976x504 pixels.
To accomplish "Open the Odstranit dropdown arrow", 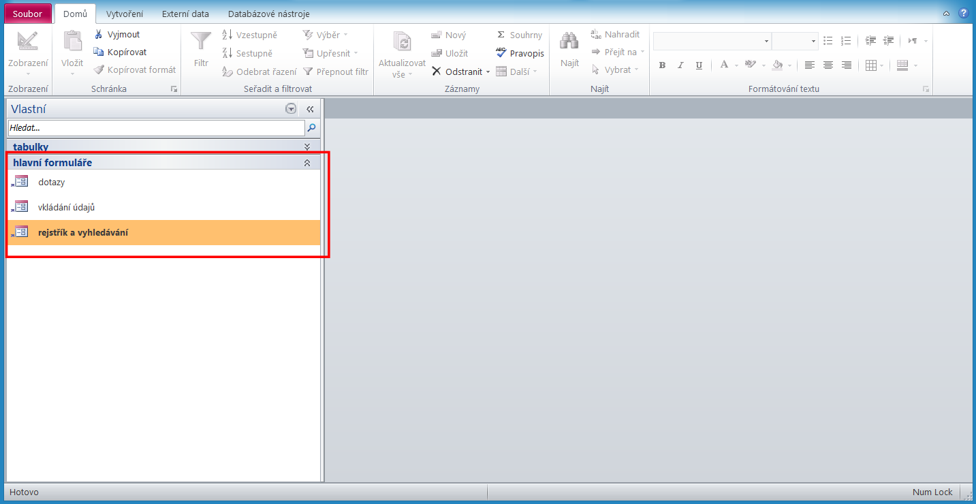I will tap(488, 72).
